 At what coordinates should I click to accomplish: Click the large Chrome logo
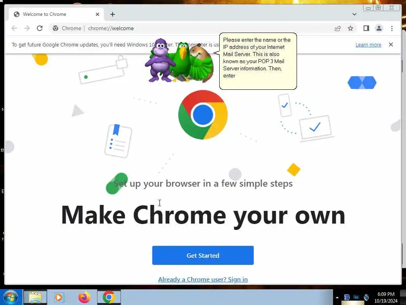tap(203, 115)
